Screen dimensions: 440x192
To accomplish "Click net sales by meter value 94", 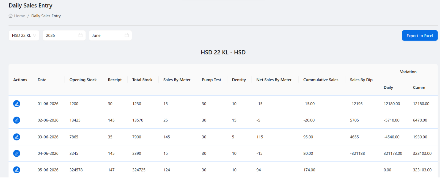I will [258, 170].
